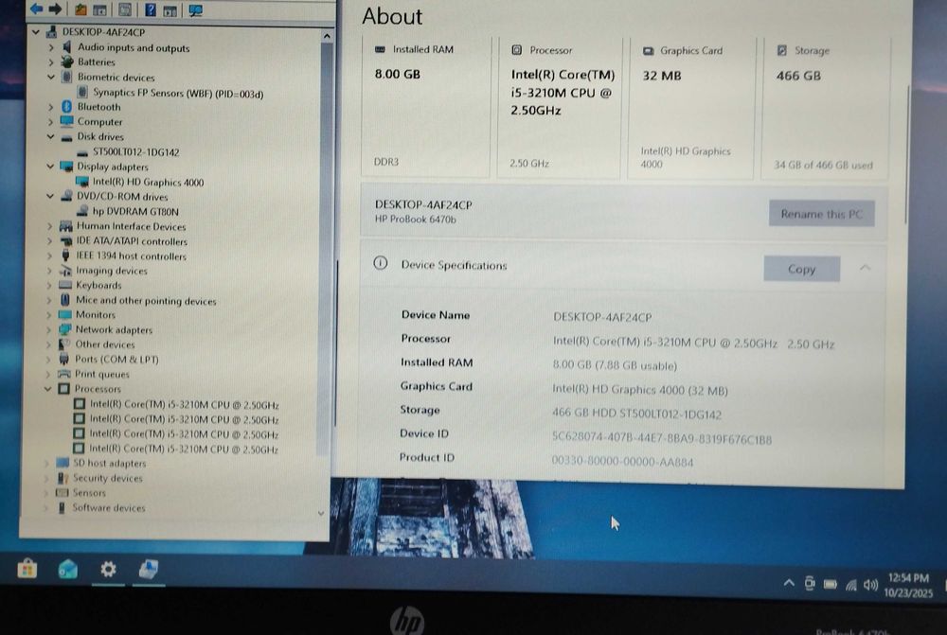Image resolution: width=947 pixels, height=635 pixels.
Task: Collapse the Biometric devices node
Action: (51, 77)
